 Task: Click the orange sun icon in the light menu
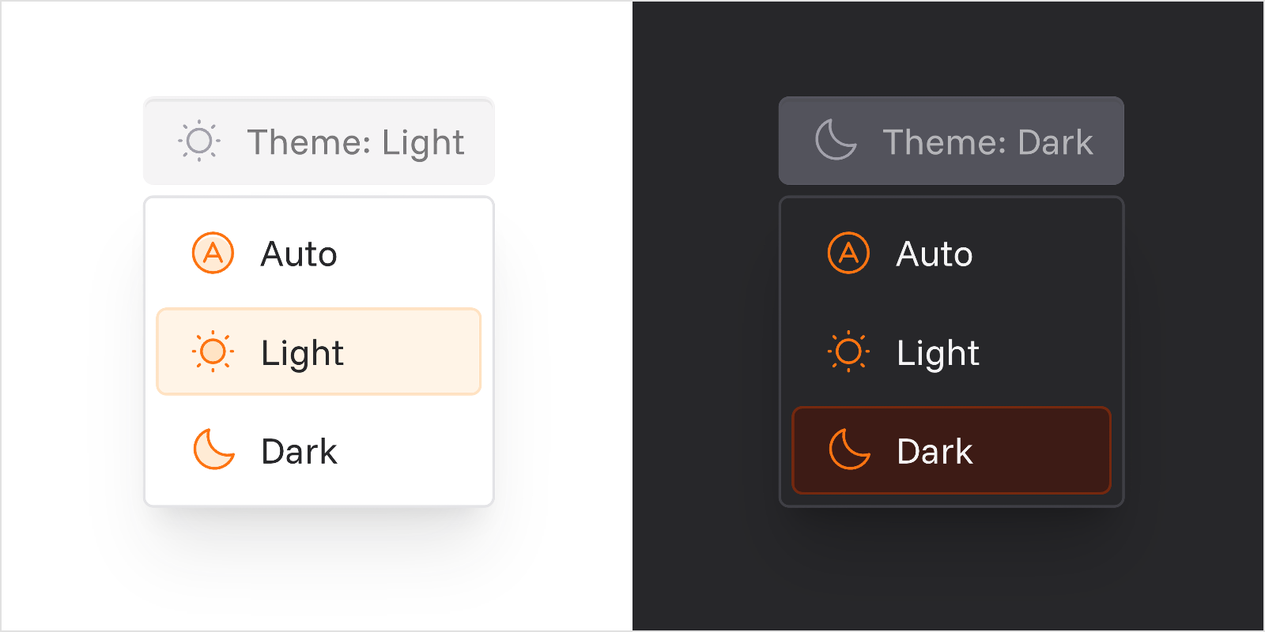[213, 352]
